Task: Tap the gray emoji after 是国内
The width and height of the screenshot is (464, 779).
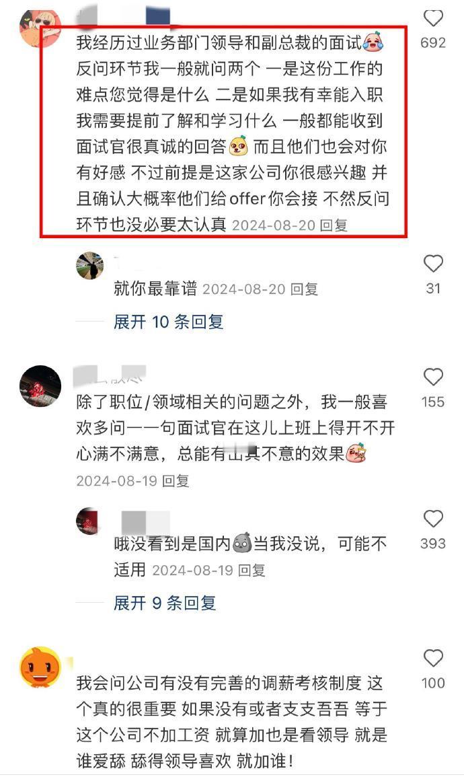Action: (x=242, y=543)
